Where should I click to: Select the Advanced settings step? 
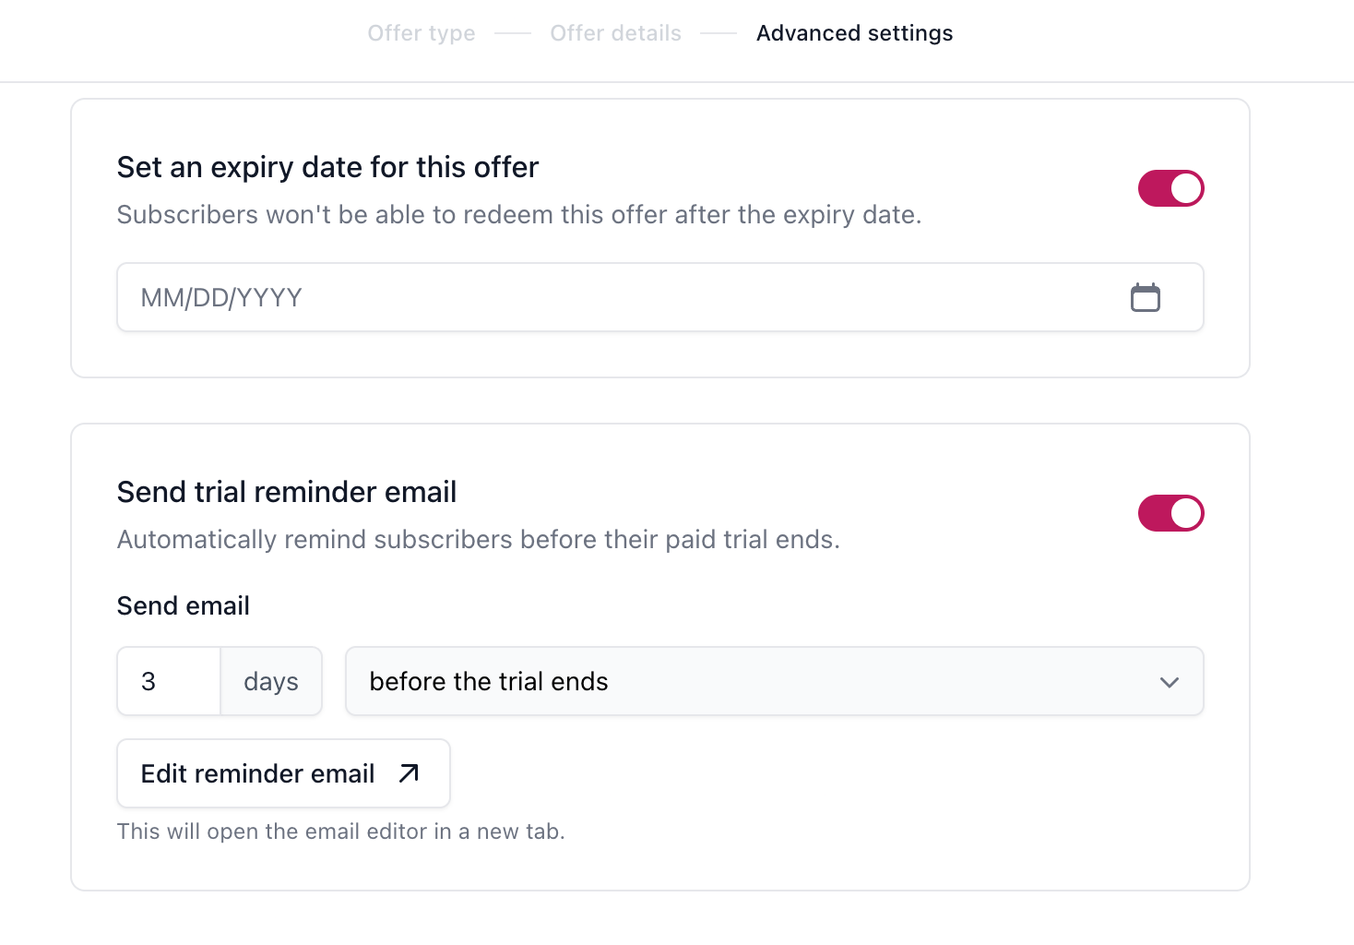[855, 33]
